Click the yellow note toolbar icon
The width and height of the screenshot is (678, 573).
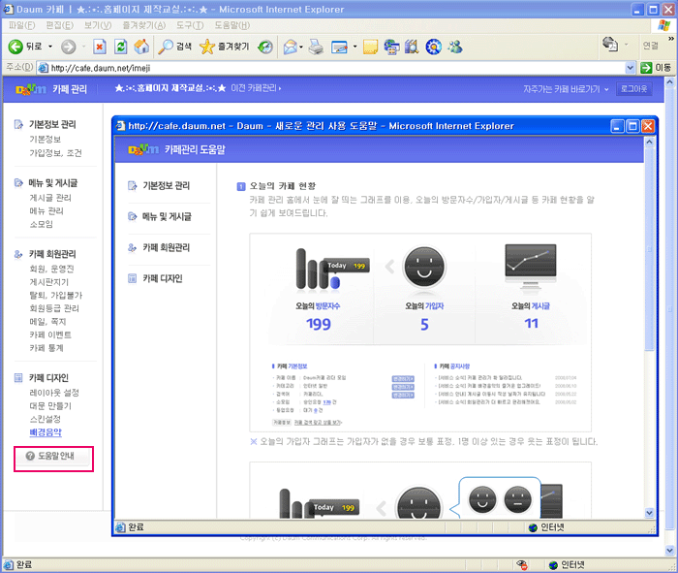point(370,47)
